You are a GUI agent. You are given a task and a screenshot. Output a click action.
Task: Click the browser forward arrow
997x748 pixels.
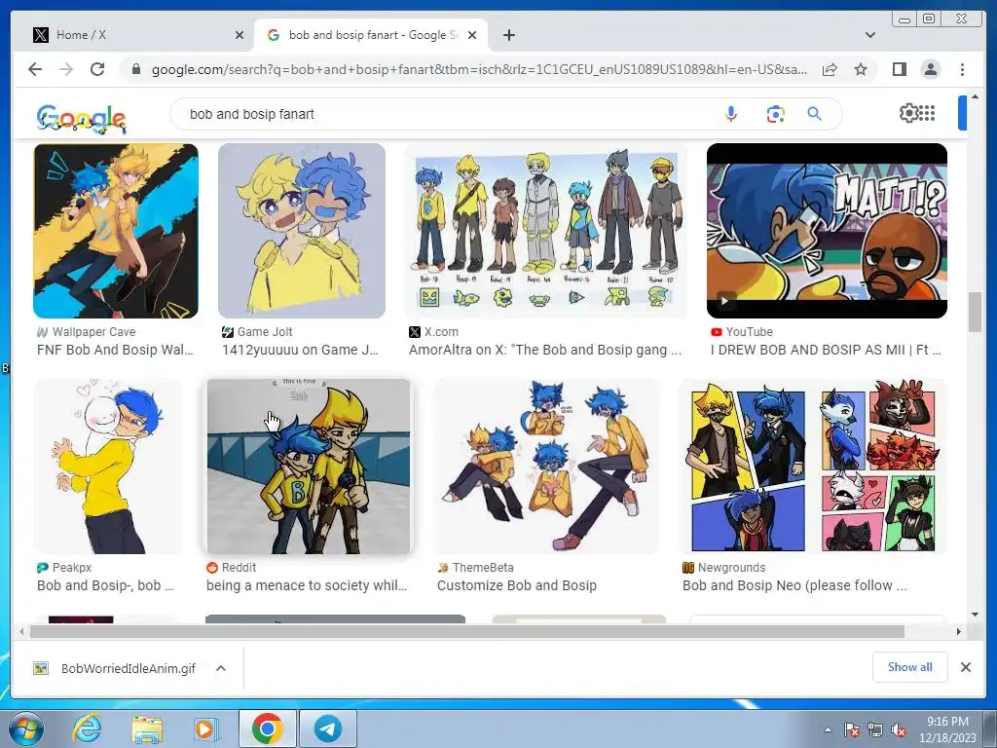[66, 69]
